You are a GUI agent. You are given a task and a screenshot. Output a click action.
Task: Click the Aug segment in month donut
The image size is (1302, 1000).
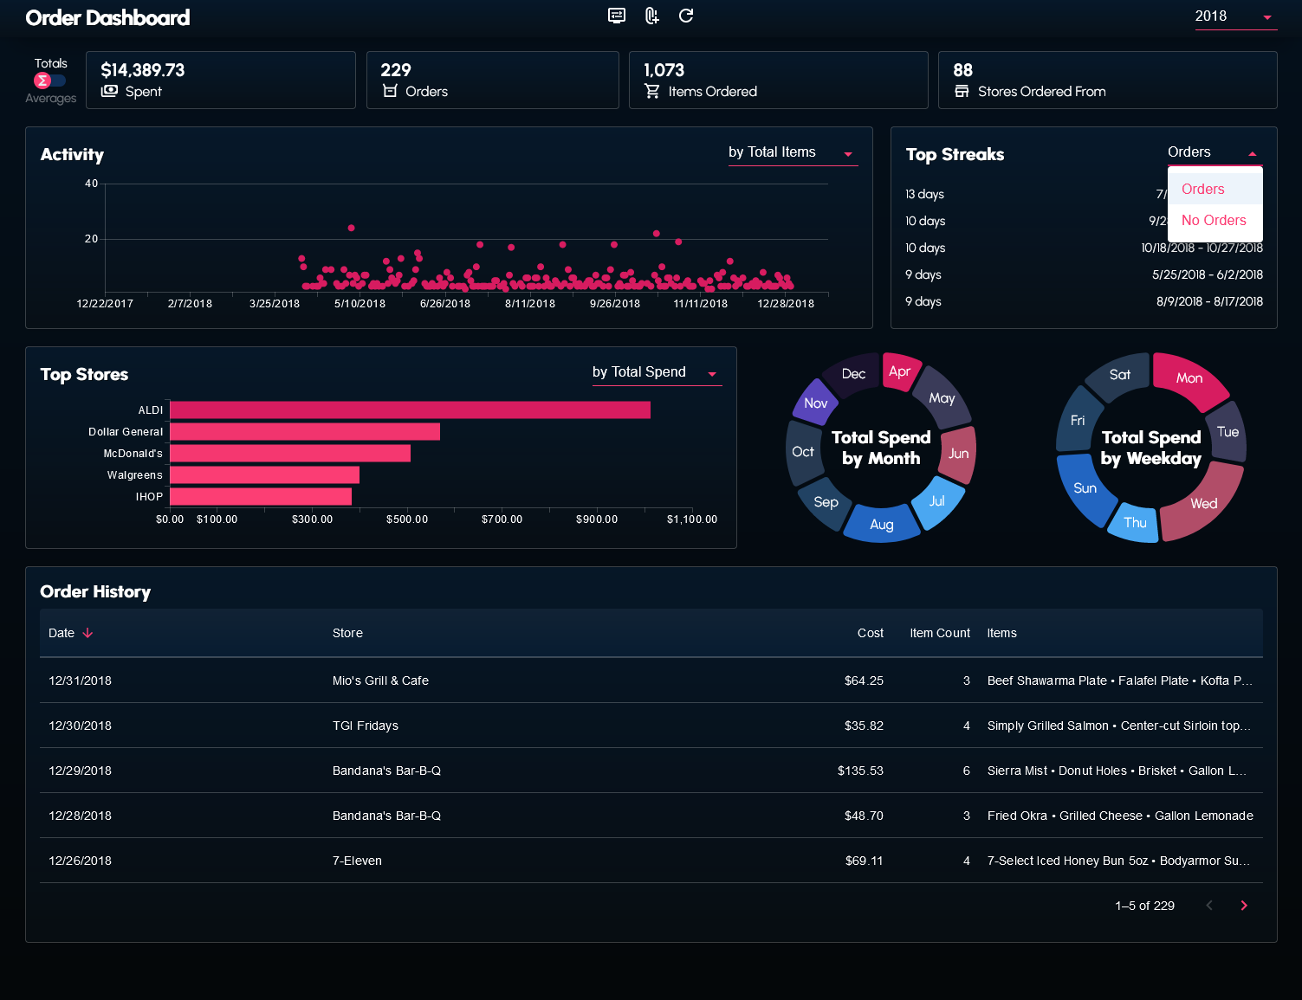point(882,524)
